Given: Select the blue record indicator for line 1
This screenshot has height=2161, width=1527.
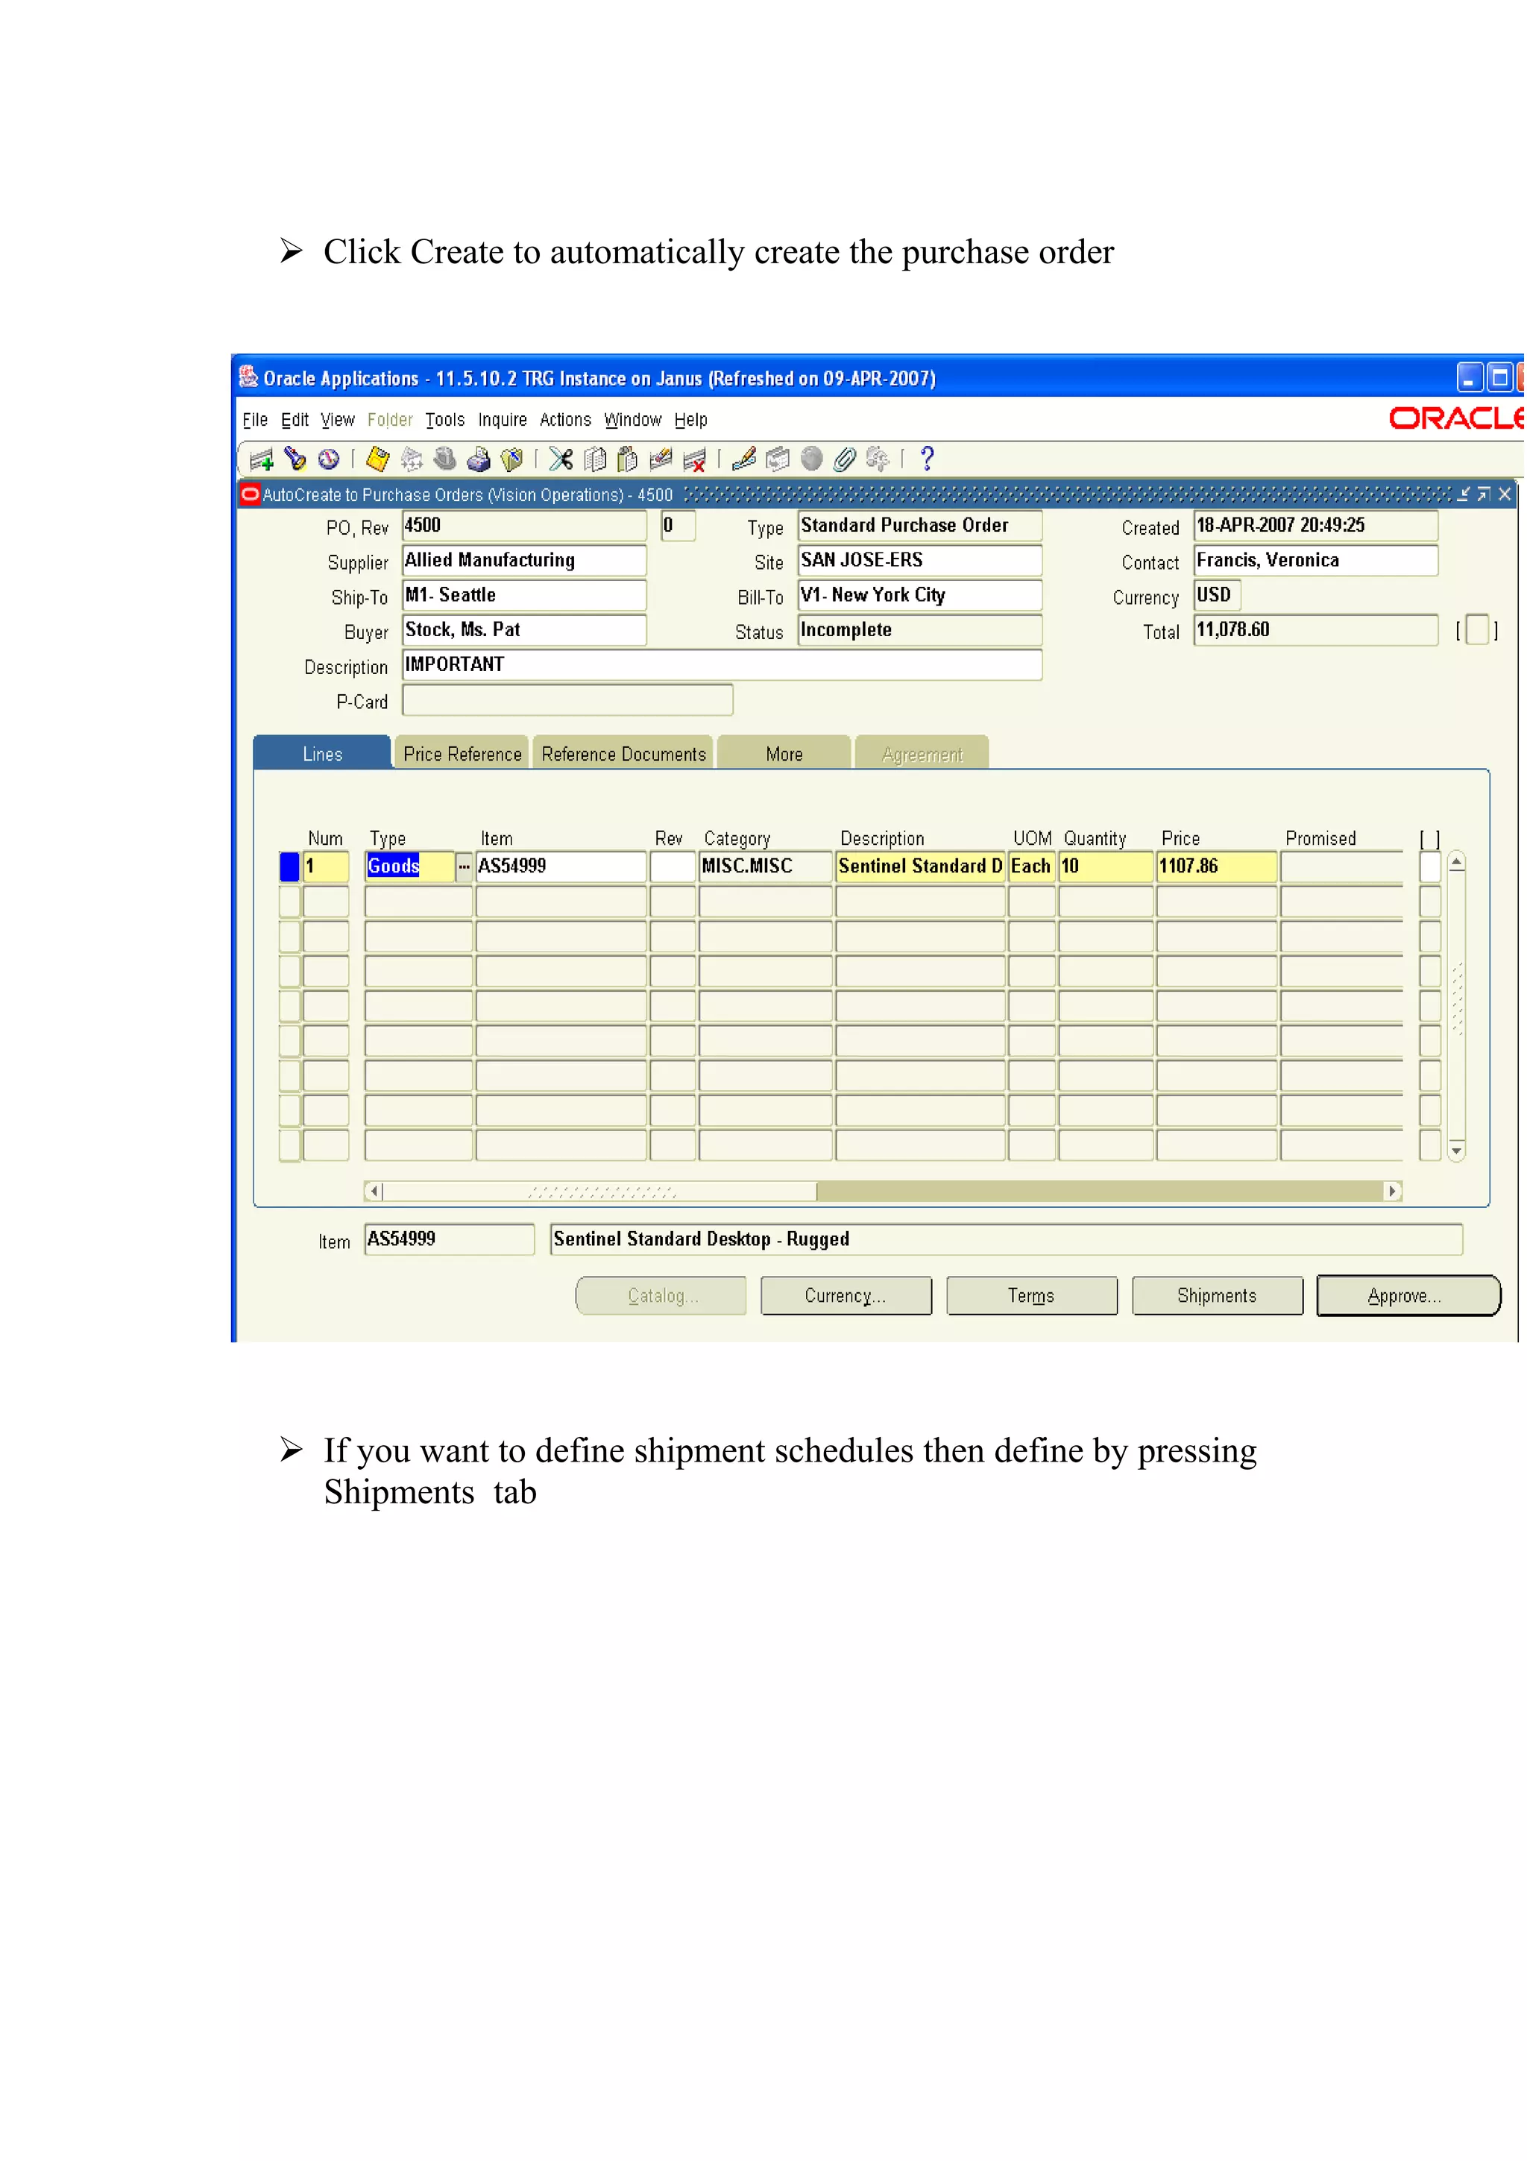Looking at the screenshot, I should pos(290,866).
